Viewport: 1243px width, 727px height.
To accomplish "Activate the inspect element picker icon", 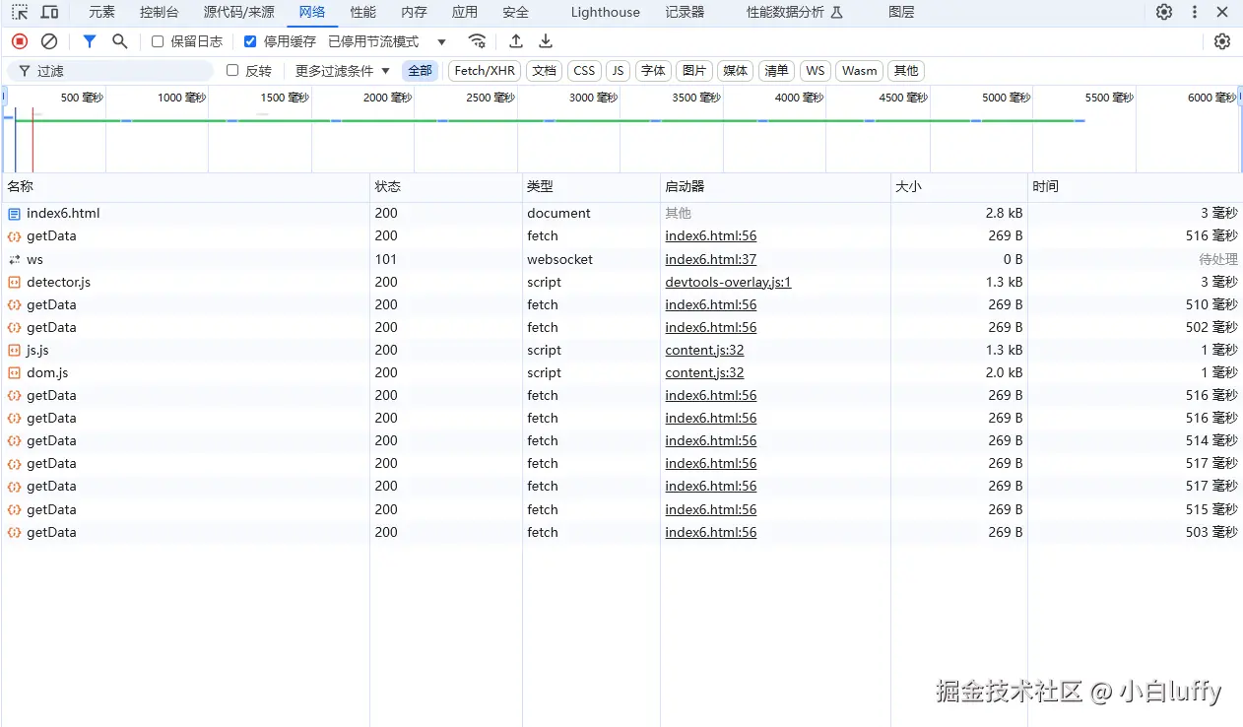I will pos(20,13).
